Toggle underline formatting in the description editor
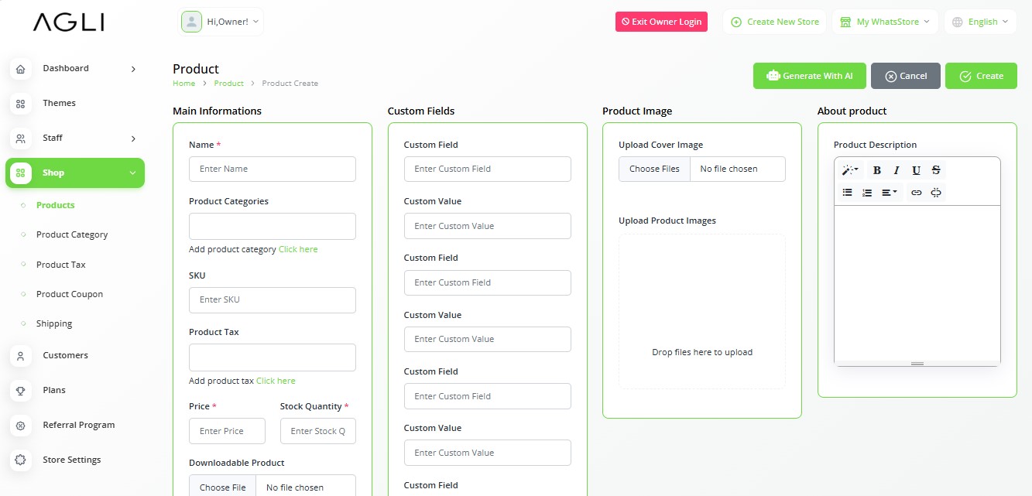Screen dimensions: 1032x496 [x=916, y=170]
